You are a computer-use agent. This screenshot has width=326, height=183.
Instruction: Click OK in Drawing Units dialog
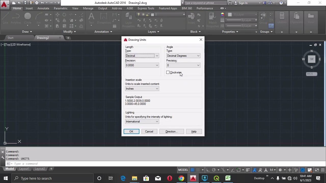pos(131,132)
